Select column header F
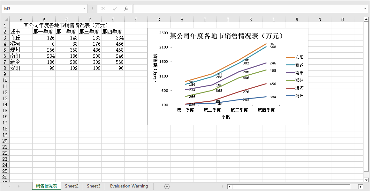 tap(136, 19)
